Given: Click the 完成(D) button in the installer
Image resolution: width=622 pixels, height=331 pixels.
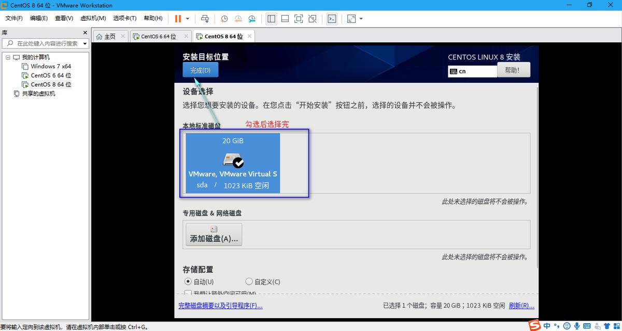Looking at the screenshot, I should [x=200, y=70].
